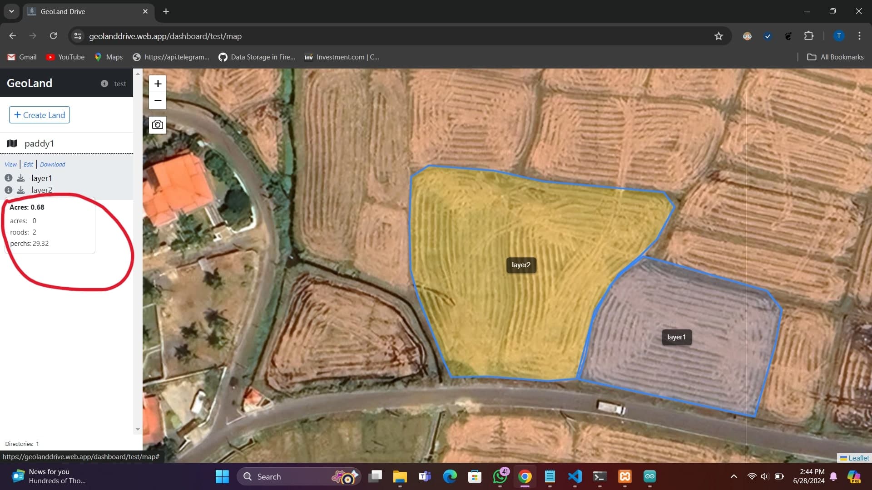Open the Chrome three-dot menu
This screenshot has height=490, width=872.
859,36
